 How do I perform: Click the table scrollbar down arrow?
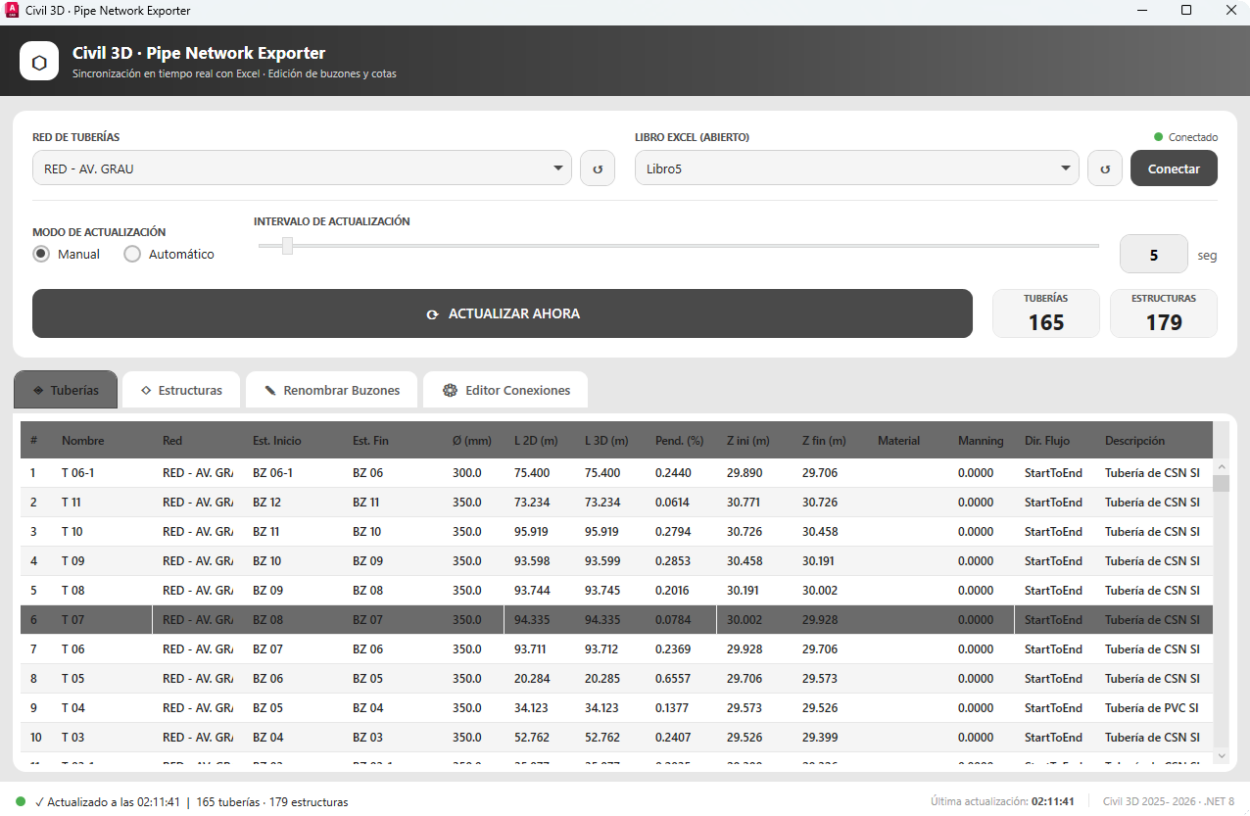pos(1221,755)
